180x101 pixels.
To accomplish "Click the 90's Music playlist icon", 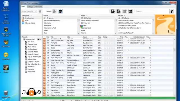I will pyautogui.click(x=26, y=42).
